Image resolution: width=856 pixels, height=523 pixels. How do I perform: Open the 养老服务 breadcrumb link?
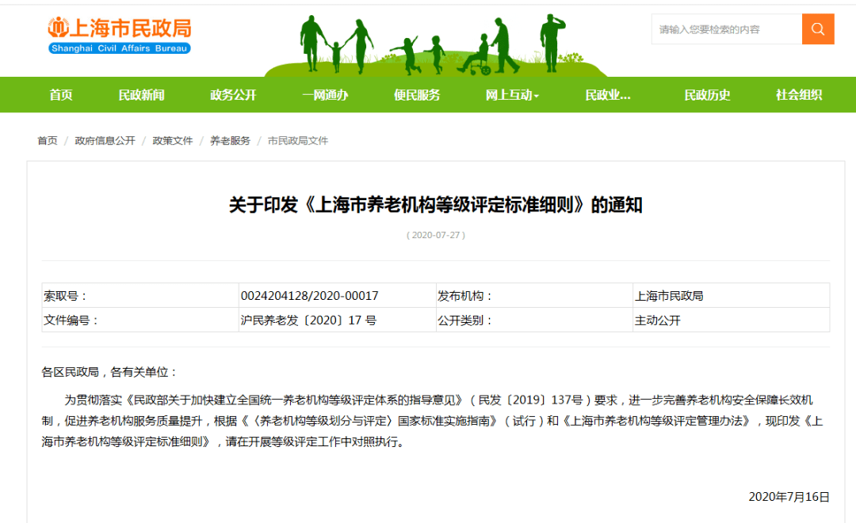230,141
